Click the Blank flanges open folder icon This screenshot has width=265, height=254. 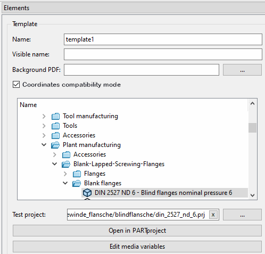coord(77,183)
